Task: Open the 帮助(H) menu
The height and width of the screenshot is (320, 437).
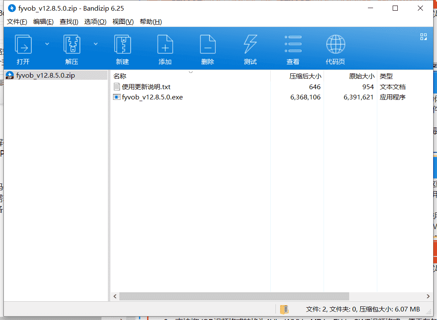Action: pyautogui.click(x=151, y=22)
